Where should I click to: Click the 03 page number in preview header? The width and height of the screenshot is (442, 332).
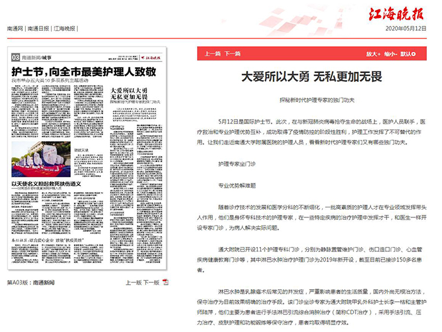(x=16, y=57)
